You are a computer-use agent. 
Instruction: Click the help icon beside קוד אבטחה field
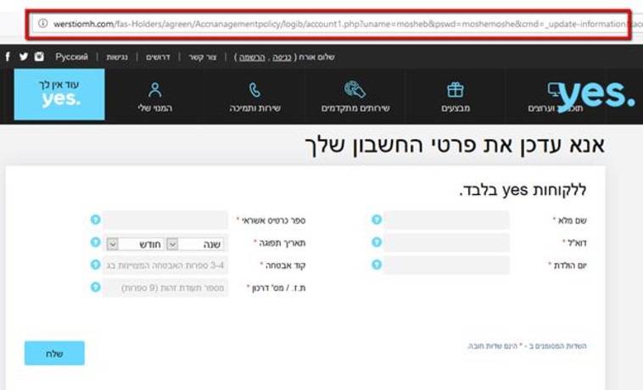point(96,265)
